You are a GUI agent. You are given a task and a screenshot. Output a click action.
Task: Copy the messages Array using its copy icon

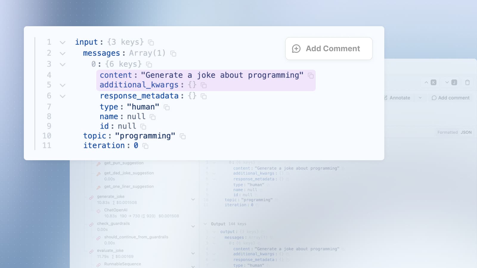tap(173, 53)
